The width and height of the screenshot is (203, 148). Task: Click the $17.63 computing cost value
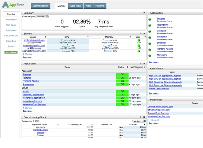pyautogui.click(x=90, y=127)
